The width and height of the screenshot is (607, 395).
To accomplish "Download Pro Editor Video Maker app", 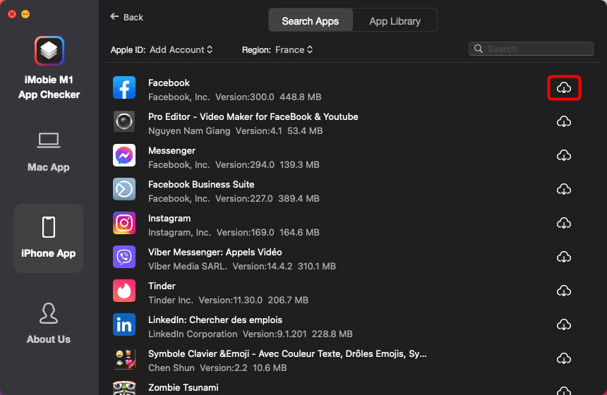I will [564, 121].
